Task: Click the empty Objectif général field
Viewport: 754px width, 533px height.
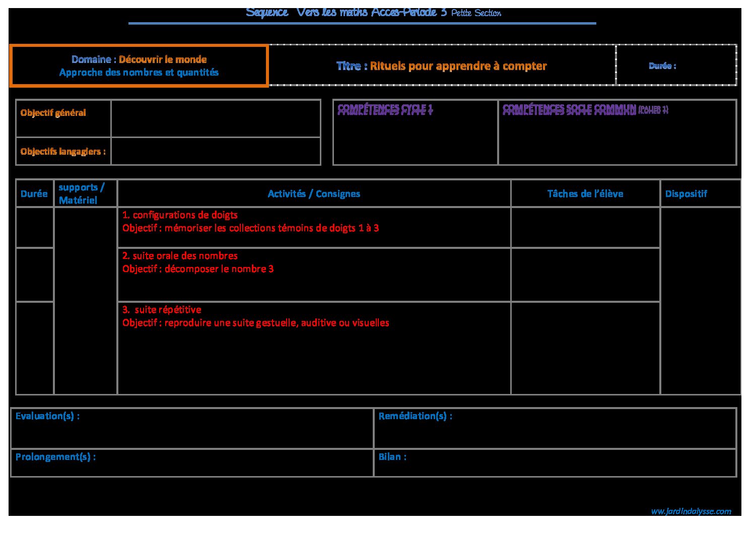Action: coord(216,118)
